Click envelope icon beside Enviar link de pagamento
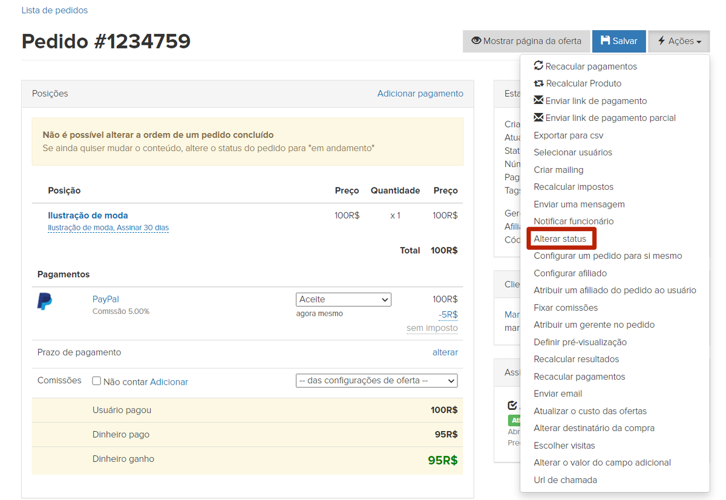 click(x=538, y=100)
